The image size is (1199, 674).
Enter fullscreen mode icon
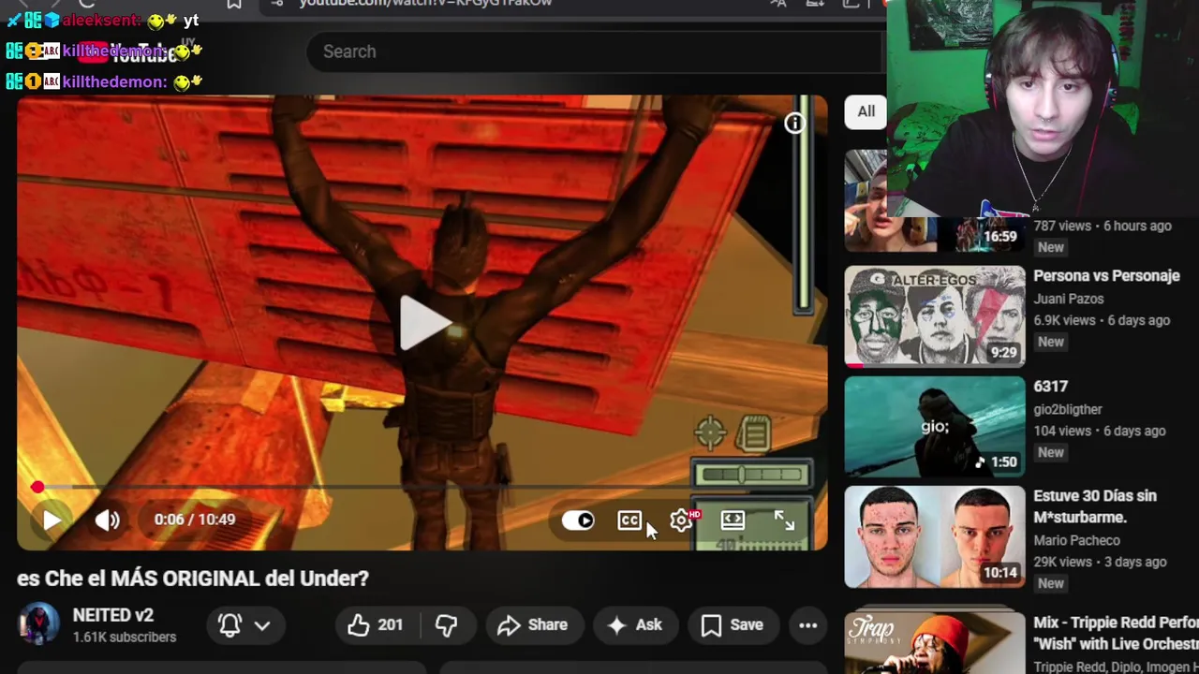point(784,520)
